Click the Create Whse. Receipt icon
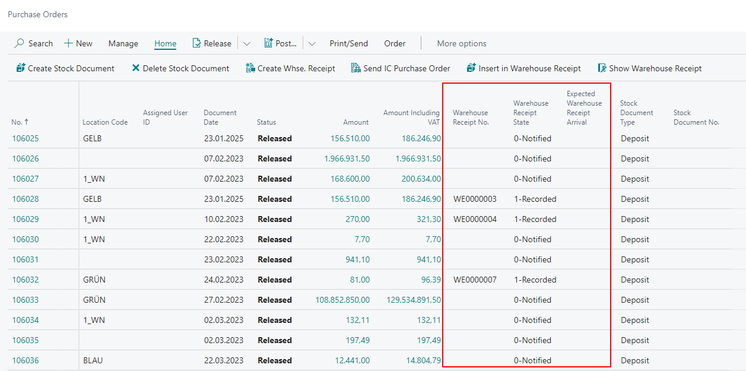746x371 pixels. (x=250, y=68)
